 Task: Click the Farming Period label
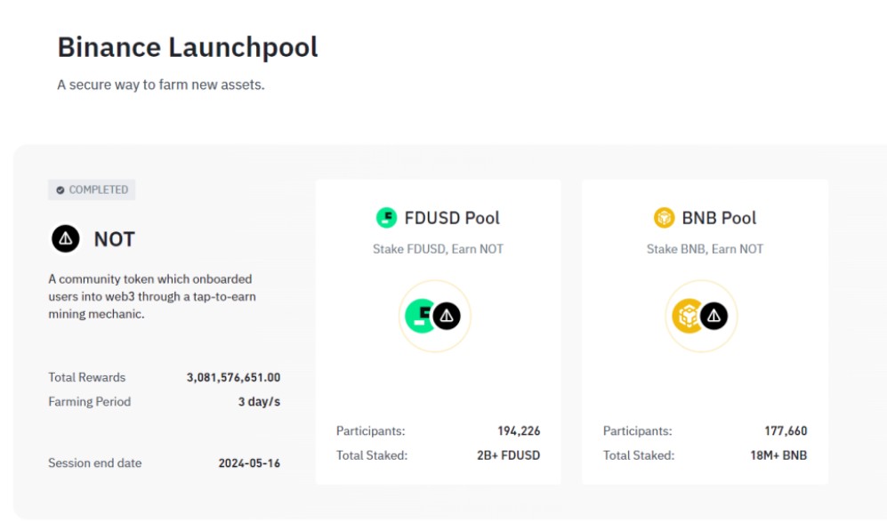(x=89, y=401)
